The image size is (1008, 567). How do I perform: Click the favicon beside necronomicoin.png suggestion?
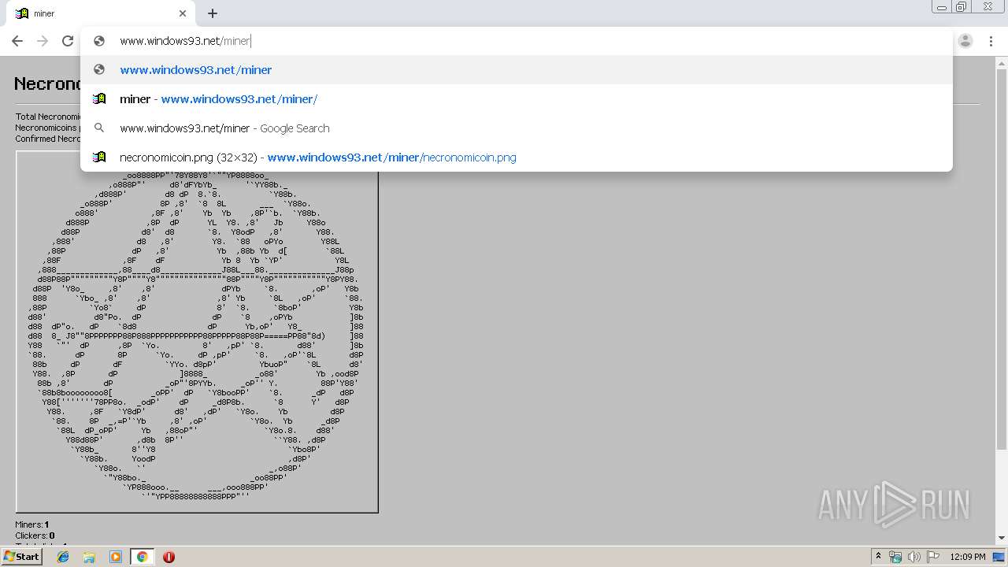(99, 157)
